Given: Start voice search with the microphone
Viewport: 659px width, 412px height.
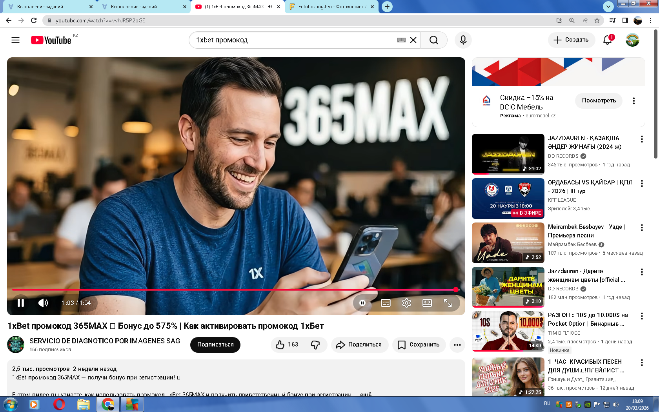Looking at the screenshot, I should [463, 40].
